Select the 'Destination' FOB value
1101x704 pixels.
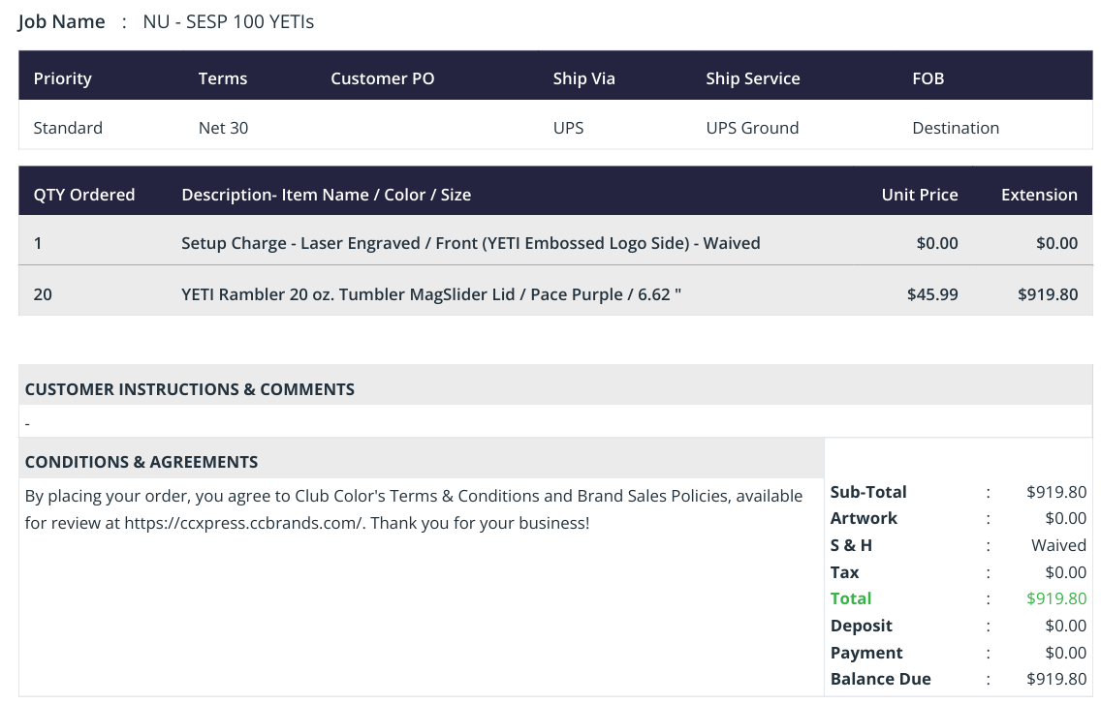pos(956,128)
